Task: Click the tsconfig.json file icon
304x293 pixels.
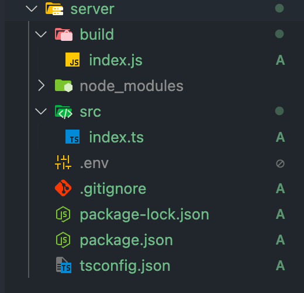Action: point(64,265)
